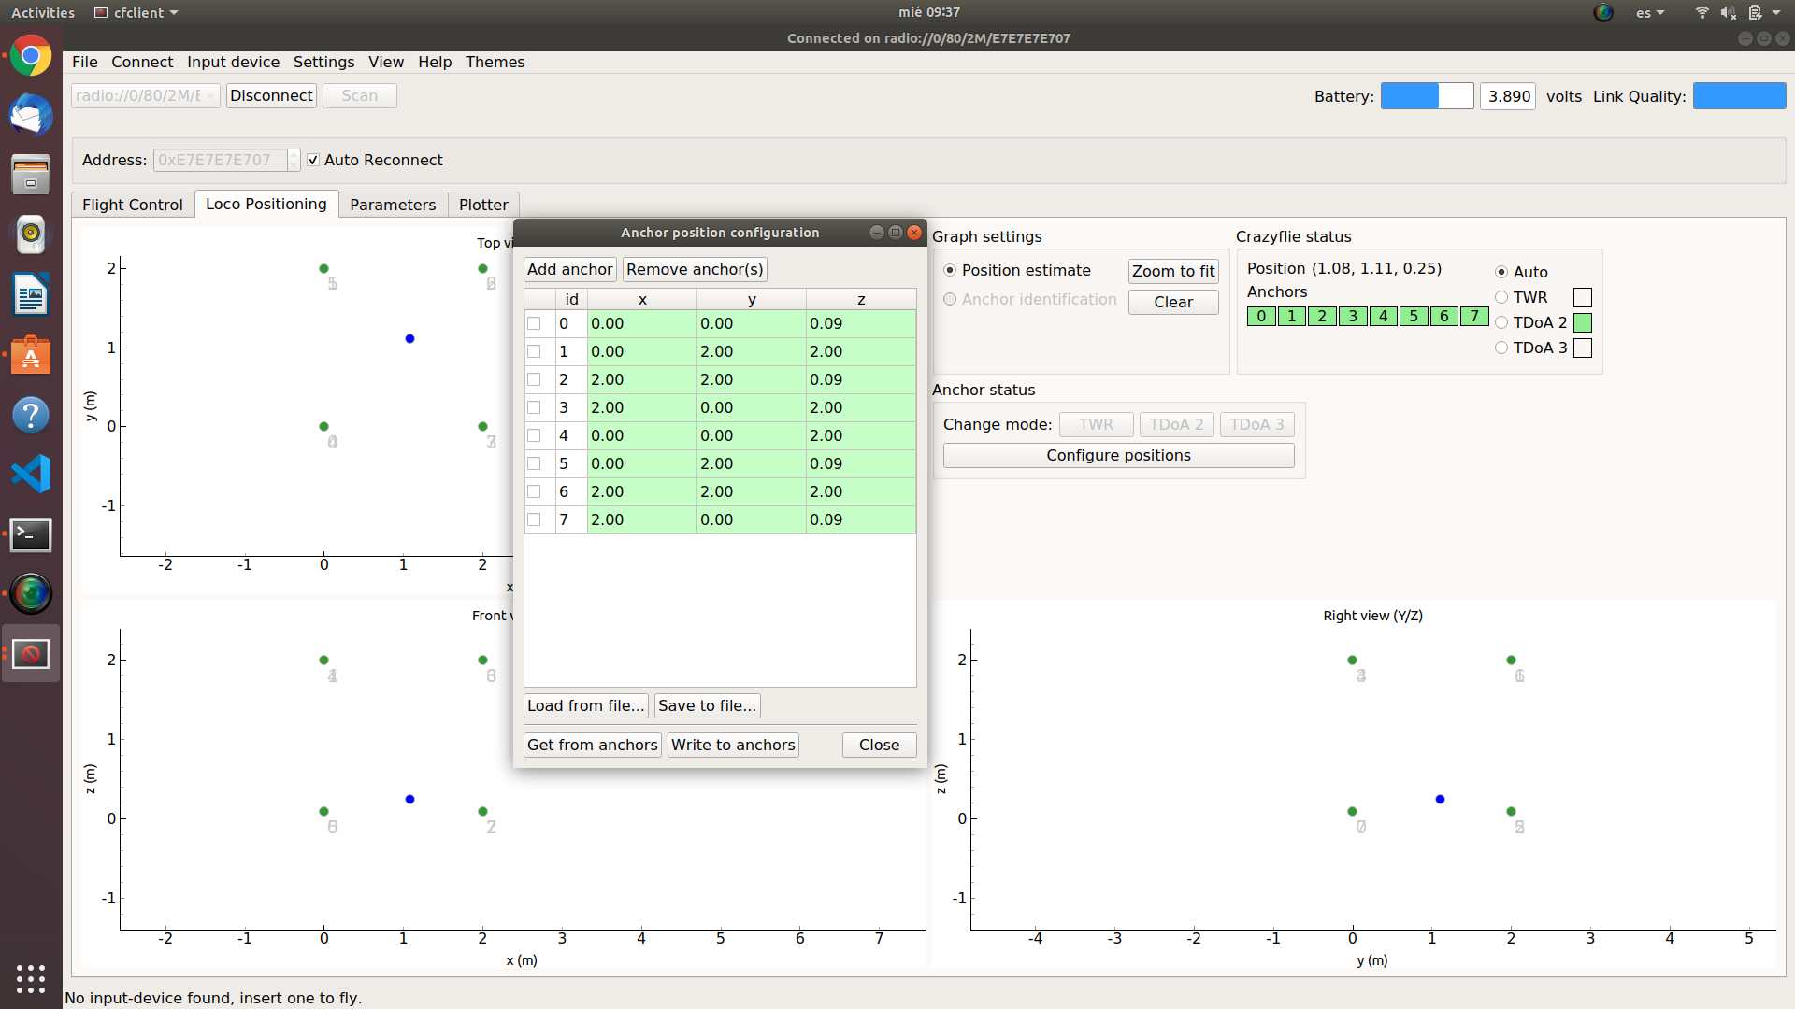Screen dimensions: 1795x1009
Task: Expand the radio URI dropdown
Action: tap(210, 96)
